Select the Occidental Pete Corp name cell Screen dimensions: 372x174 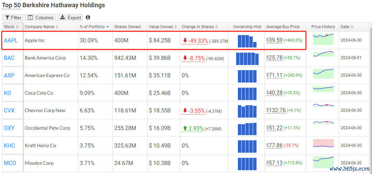[x=50, y=128]
